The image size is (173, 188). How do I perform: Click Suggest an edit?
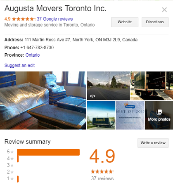click(19, 65)
